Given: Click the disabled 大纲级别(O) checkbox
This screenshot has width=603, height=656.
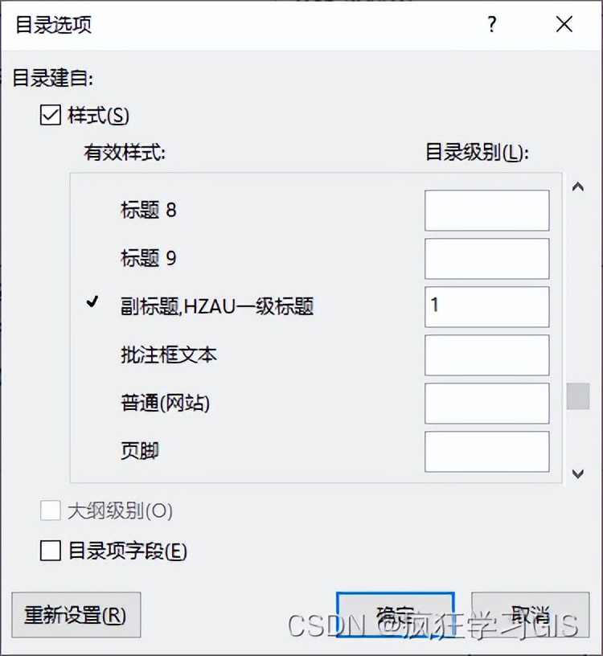Looking at the screenshot, I should 50,510.
